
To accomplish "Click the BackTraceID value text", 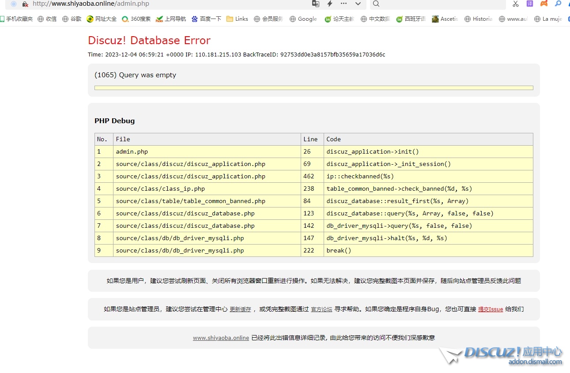I will point(332,55).
